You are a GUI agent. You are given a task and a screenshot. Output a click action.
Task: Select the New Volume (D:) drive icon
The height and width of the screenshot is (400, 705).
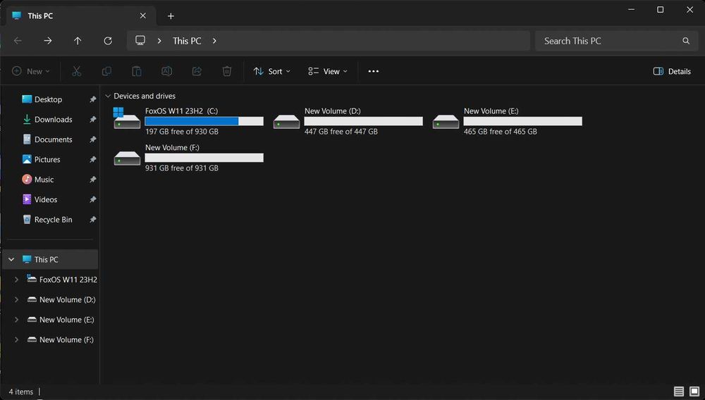286,122
